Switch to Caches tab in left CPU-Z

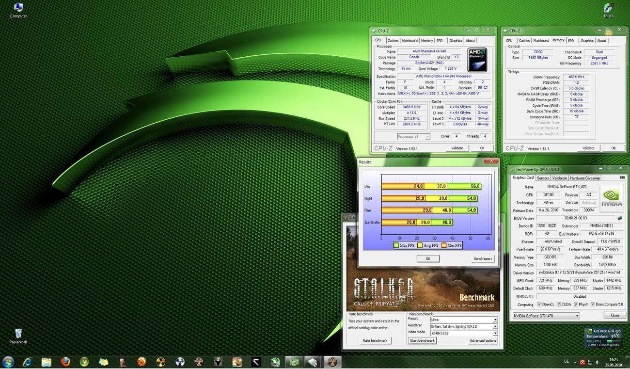tap(393, 41)
